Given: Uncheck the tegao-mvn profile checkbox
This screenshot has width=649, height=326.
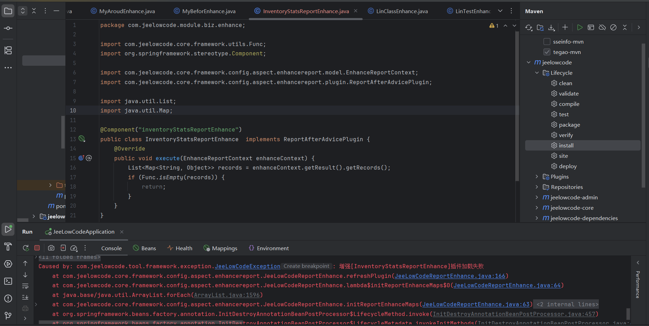Looking at the screenshot, I should (547, 52).
